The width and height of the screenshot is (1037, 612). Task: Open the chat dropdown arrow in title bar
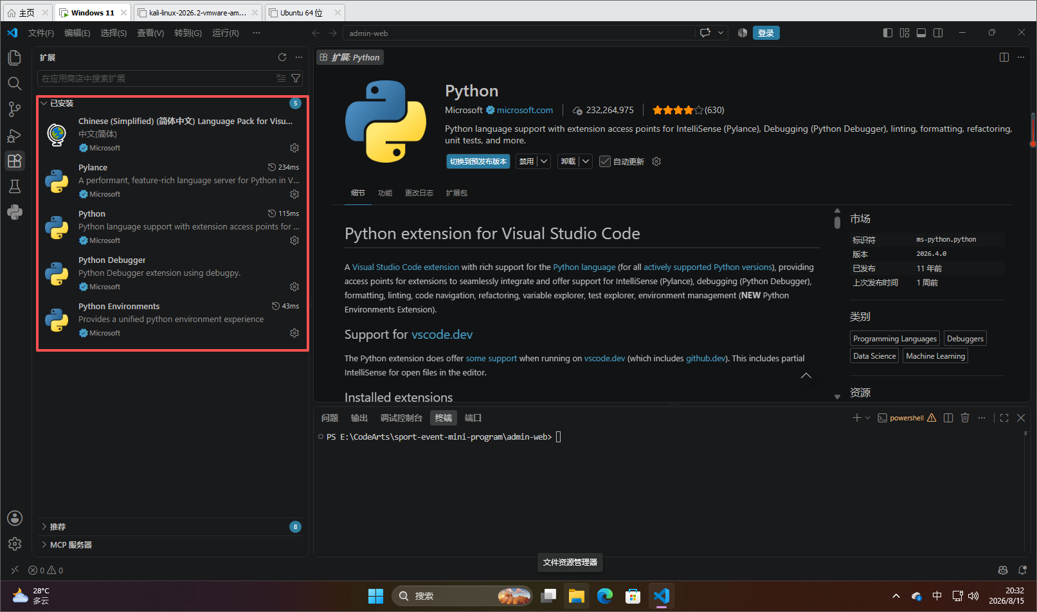pos(721,33)
